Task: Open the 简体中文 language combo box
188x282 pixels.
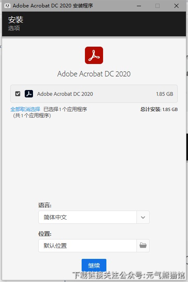Action: (x=94, y=217)
